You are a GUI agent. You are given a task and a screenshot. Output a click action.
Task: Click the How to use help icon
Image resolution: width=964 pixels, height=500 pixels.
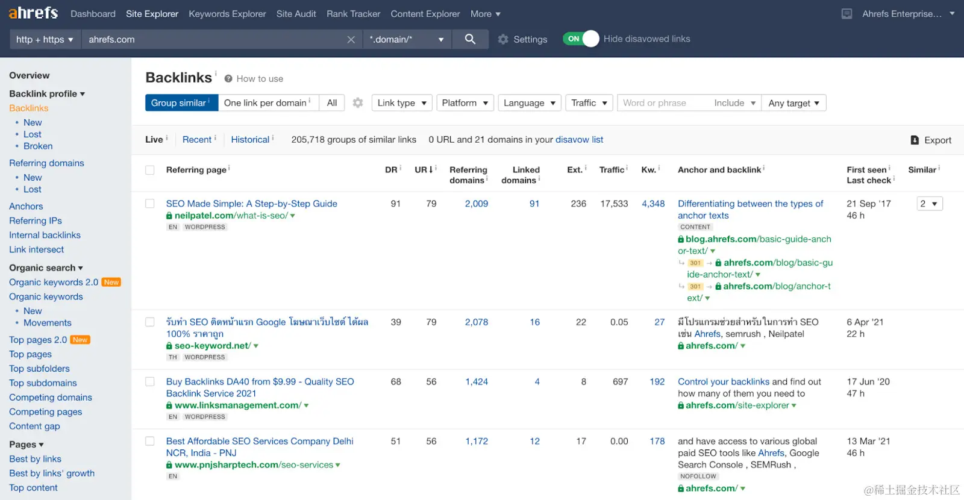point(228,79)
